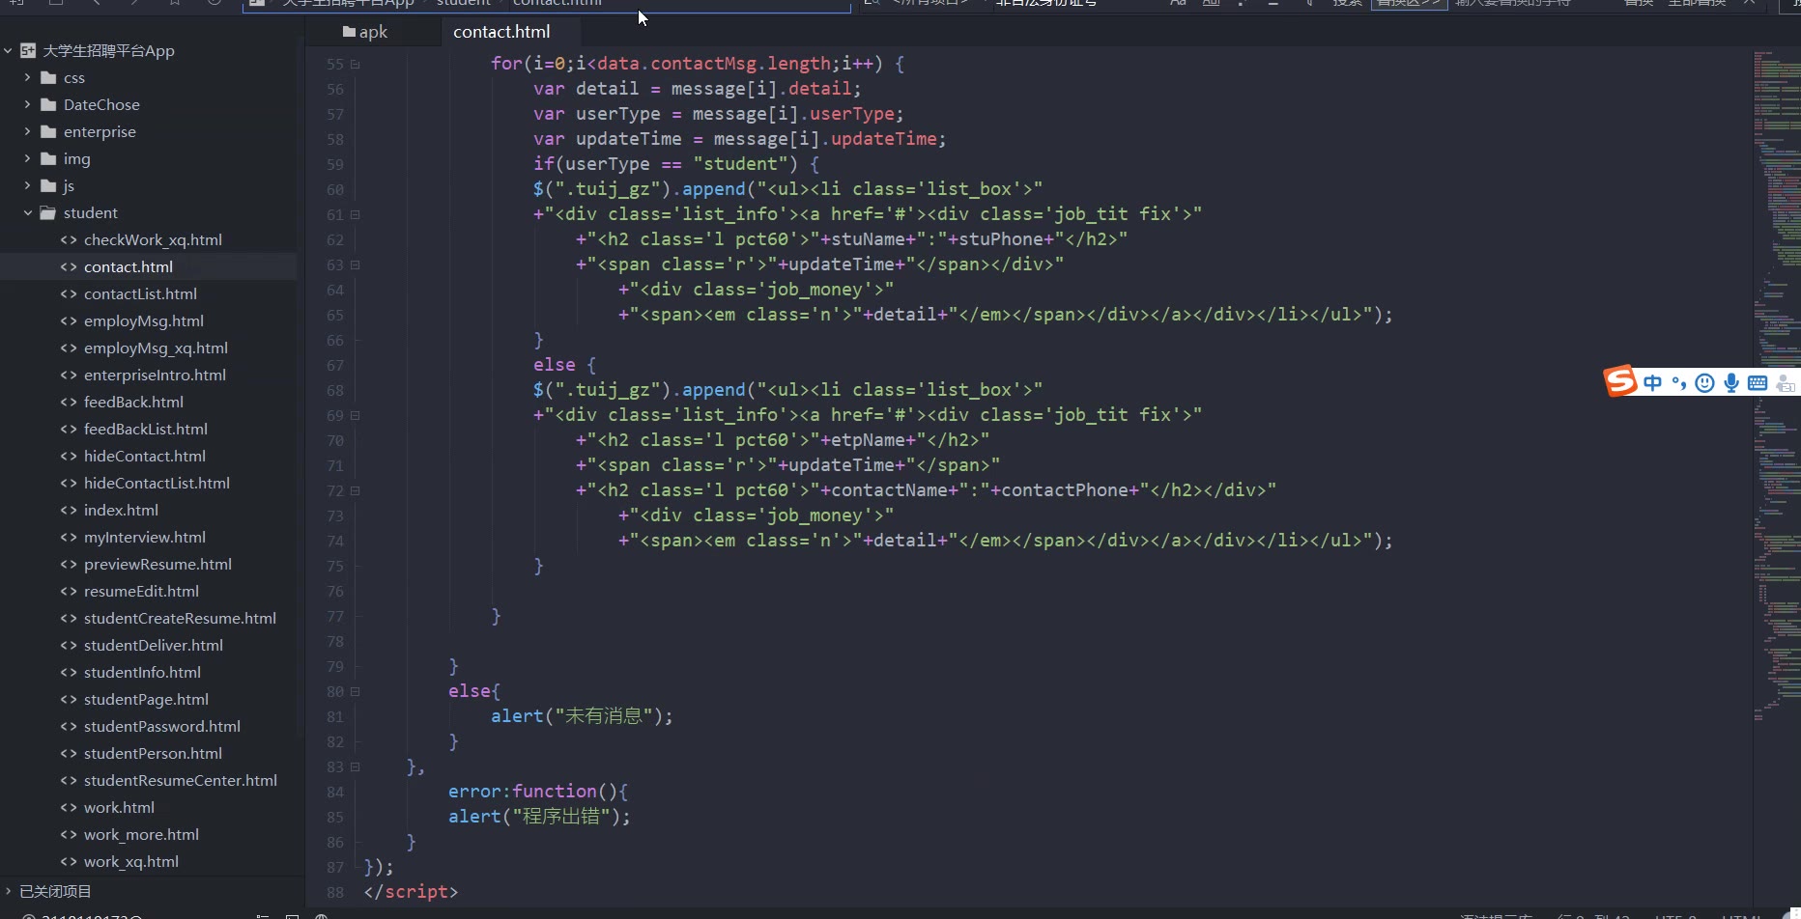Click the file icon of work.html
The image size is (1801, 919).
point(69,807)
